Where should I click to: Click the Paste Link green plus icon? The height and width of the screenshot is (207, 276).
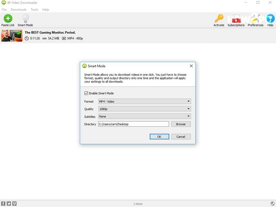(x=8, y=18)
